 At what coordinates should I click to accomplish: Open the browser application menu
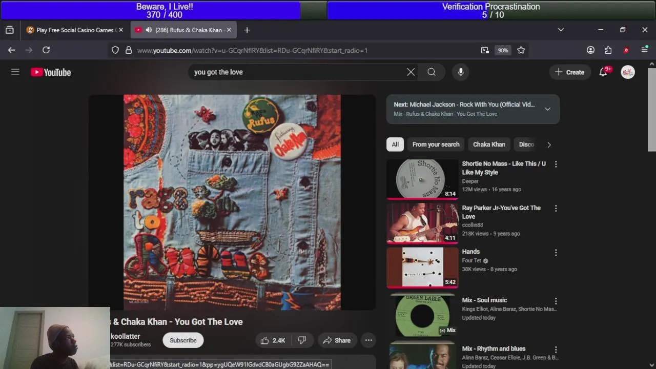pyautogui.click(x=645, y=50)
